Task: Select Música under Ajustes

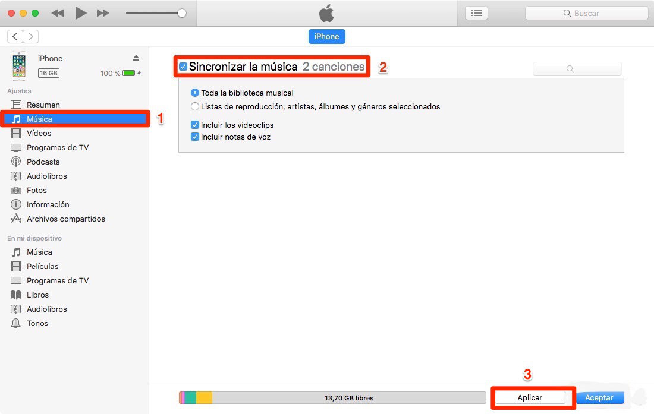Action: (74, 119)
